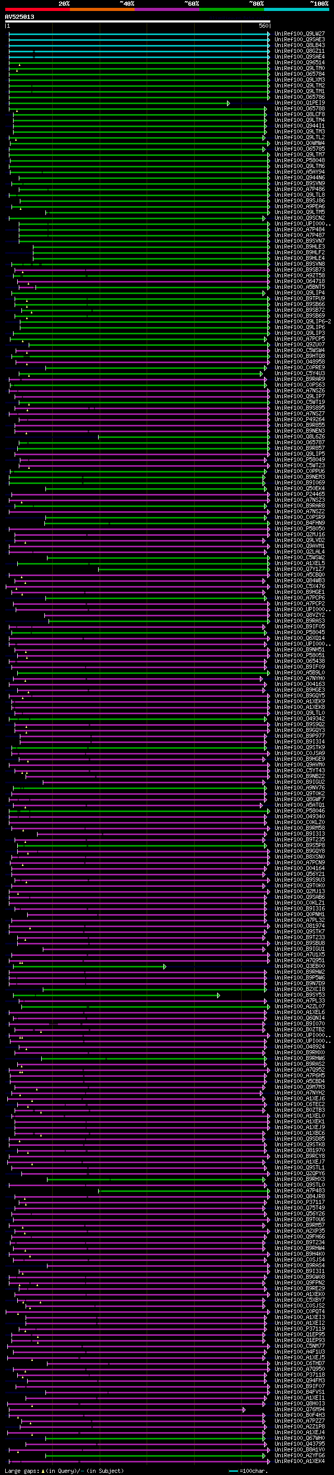The width and height of the screenshot is (334, 1475).
Task: Select hit label UniRef100_Q9LTM7
Action: [300, 155]
